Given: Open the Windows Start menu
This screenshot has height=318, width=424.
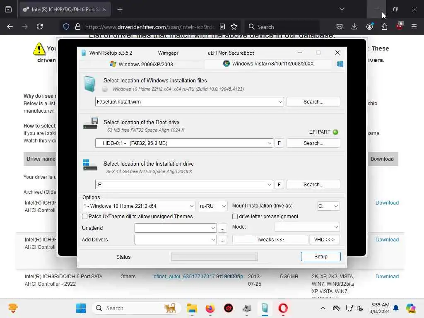Looking at the screenshot, I should tap(81, 308).
